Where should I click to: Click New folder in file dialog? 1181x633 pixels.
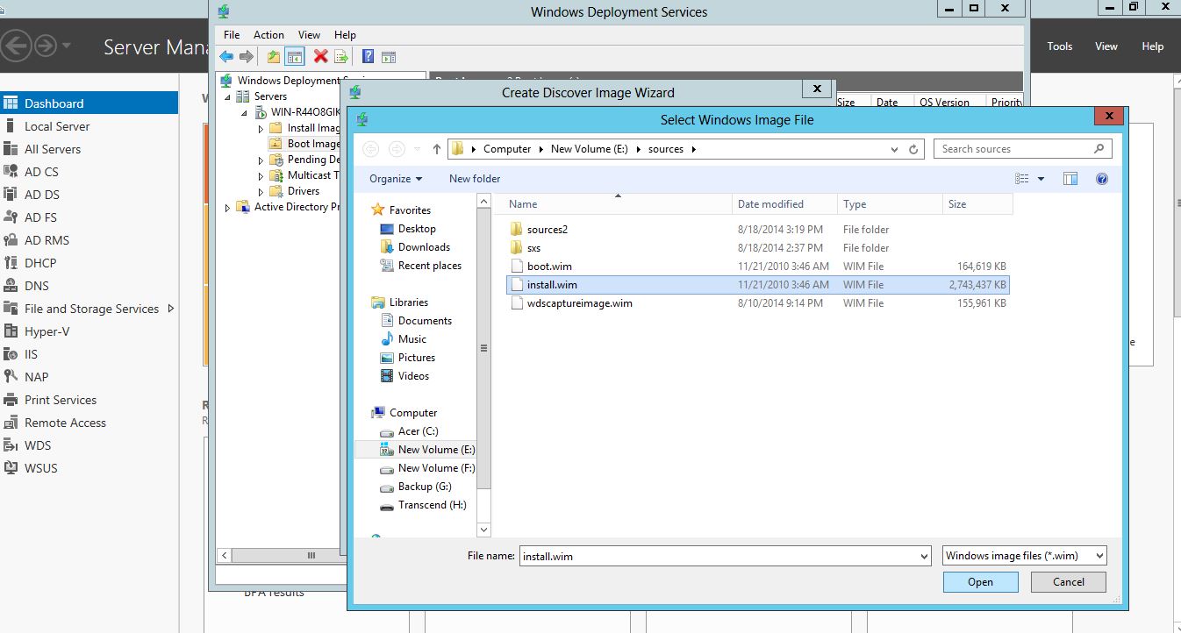pos(475,179)
